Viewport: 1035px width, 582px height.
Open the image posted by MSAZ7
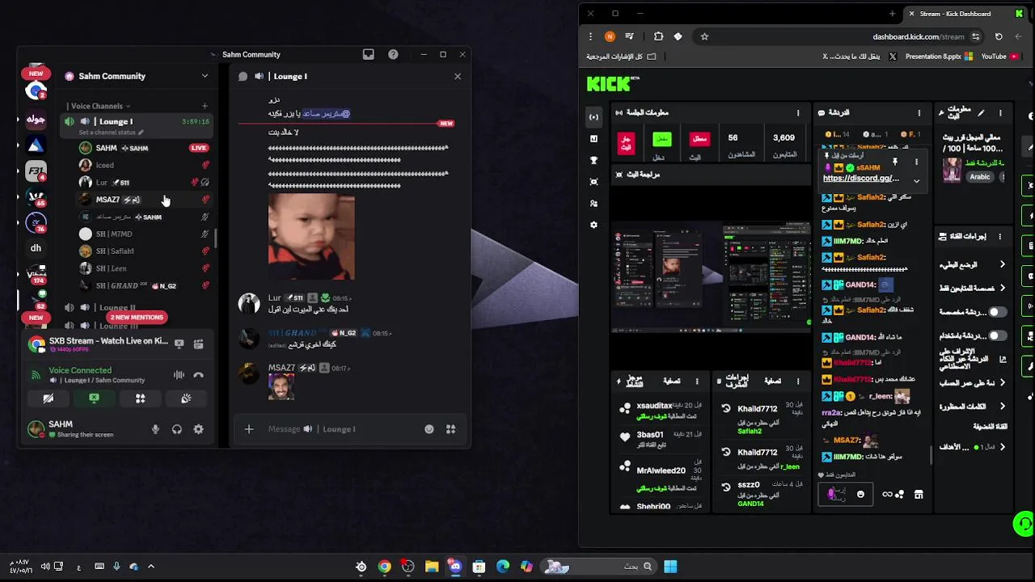281,388
